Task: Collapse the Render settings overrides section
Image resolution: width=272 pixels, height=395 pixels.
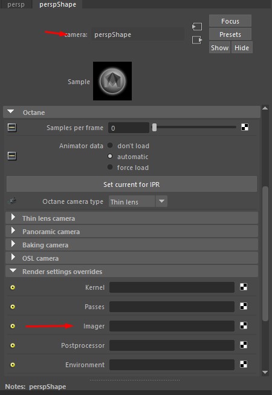Action: pyautogui.click(x=132, y=272)
